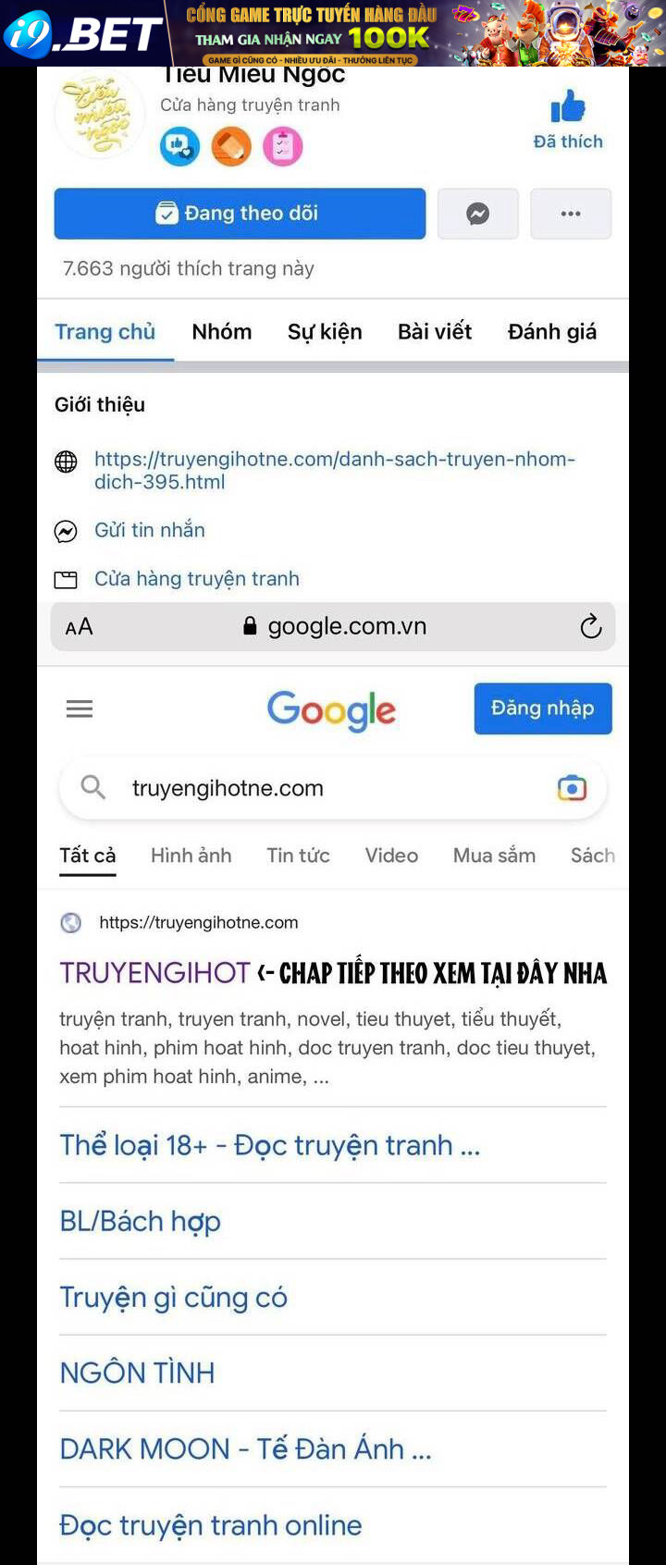
Task: Open the Đánh giá tab
Action: point(552,331)
